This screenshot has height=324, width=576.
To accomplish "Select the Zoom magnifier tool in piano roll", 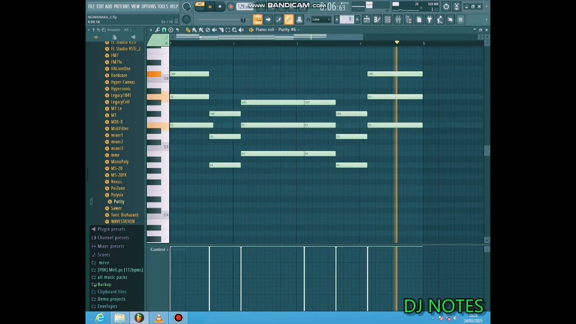I will pyautogui.click(x=234, y=30).
